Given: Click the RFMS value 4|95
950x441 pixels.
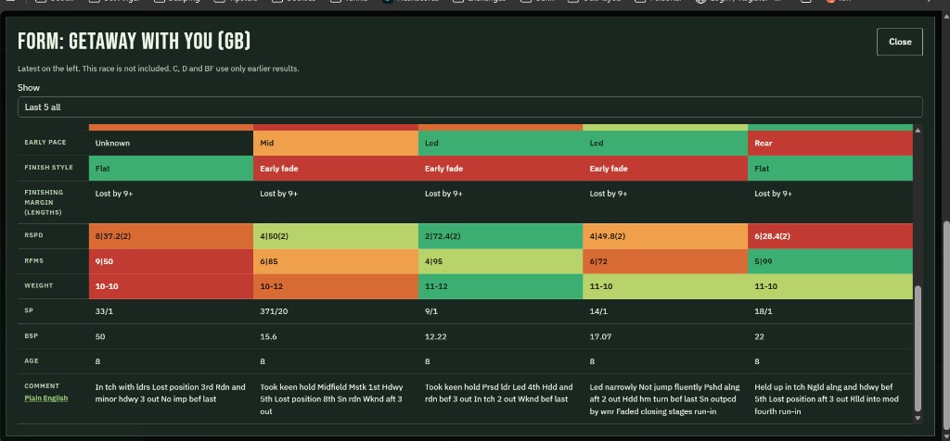Looking at the screenshot, I should (x=434, y=261).
